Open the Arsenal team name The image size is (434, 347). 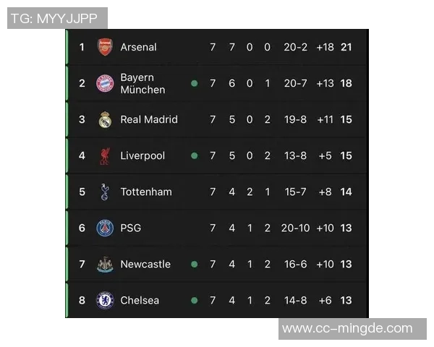(x=138, y=47)
